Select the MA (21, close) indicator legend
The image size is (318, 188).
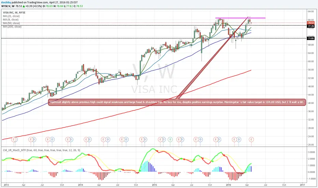coord(11,16)
